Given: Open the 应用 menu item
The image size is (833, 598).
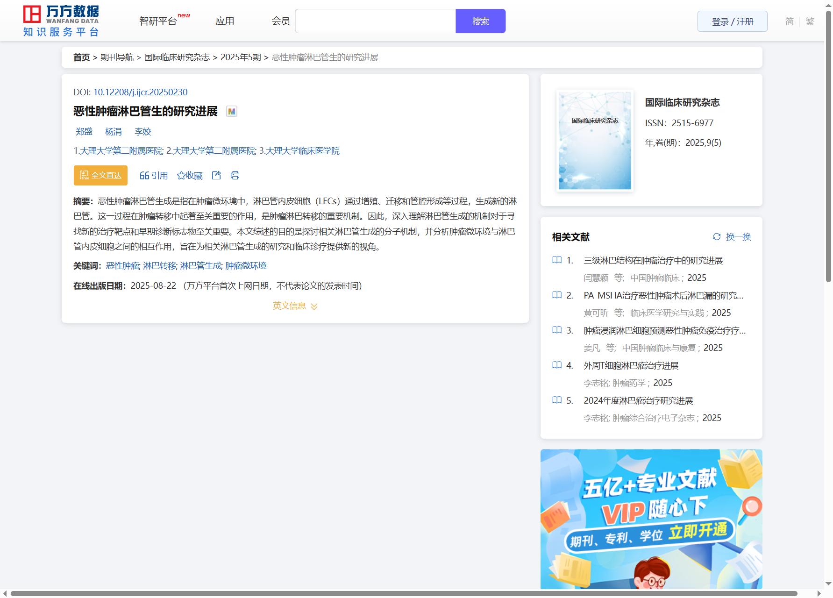Looking at the screenshot, I should coord(225,21).
